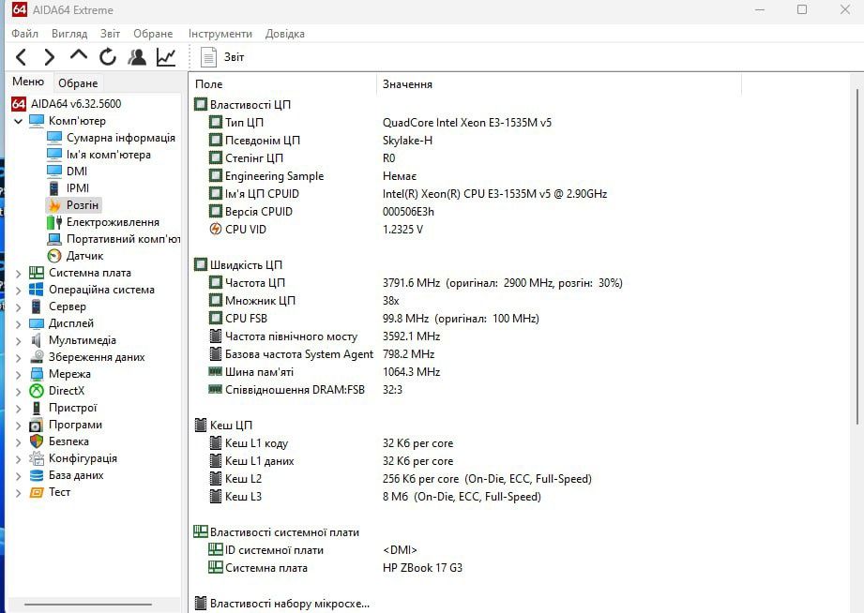Open the Вигляд menu
Image resolution: width=864 pixels, height=613 pixels.
(69, 34)
